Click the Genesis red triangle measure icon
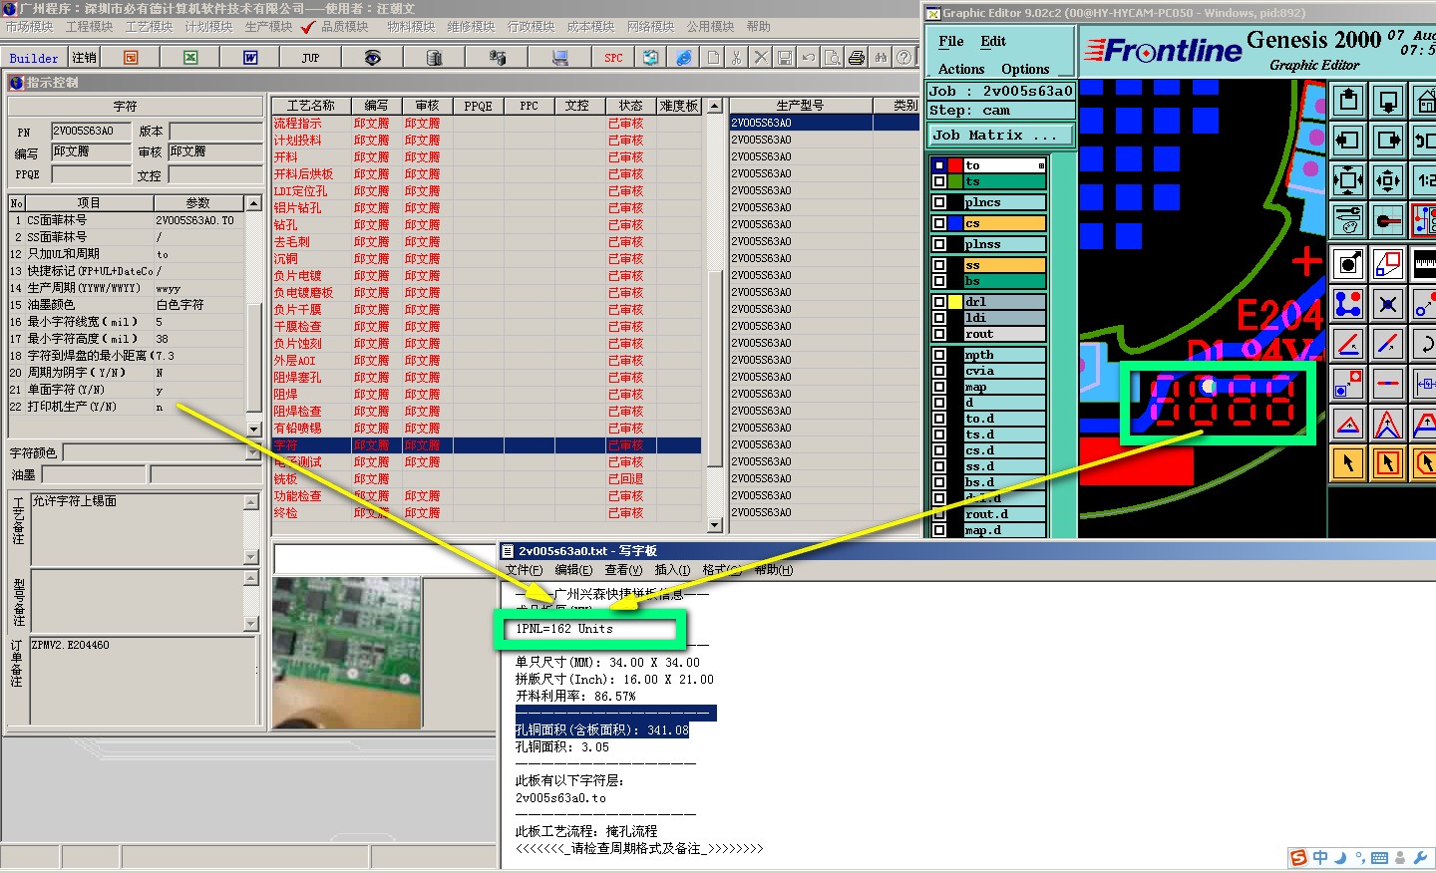The image size is (1436, 873). pos(1349,424)
